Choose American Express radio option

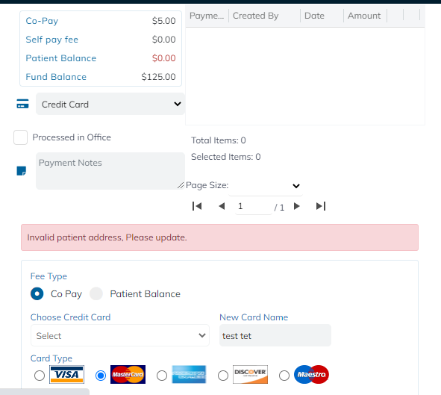pyautogui.click(x=162, y=376)
